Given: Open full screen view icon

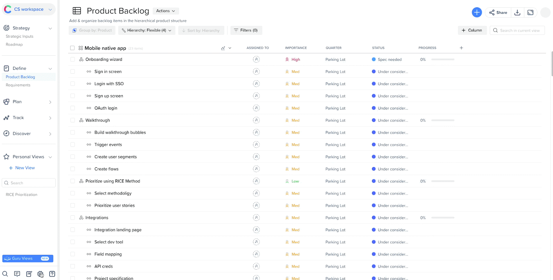Looking at the screenshot, I should [530, 12].
